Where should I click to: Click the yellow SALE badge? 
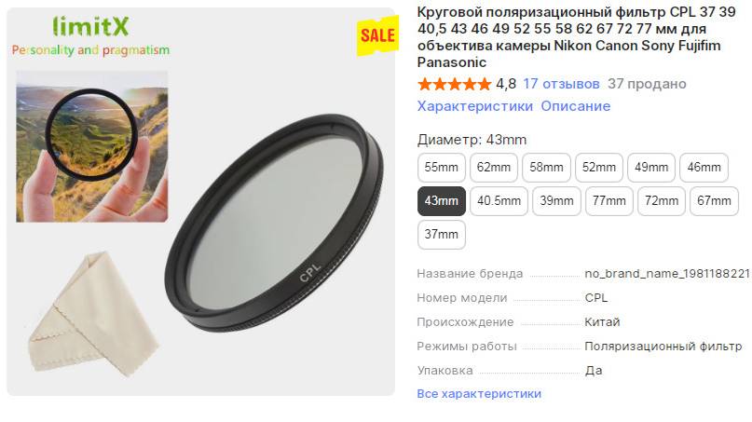[x=377, y=35]
